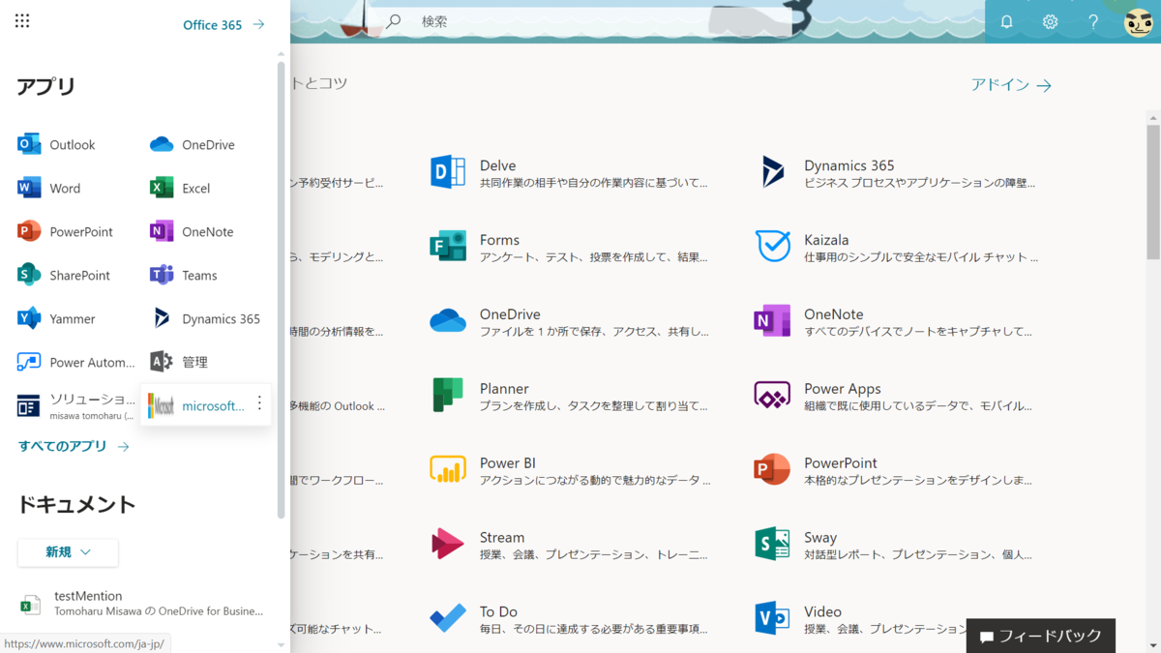The width and height of the screenshot is (1161, 653).
Task: Open Video from the apps list
Action: click(861, 620)
